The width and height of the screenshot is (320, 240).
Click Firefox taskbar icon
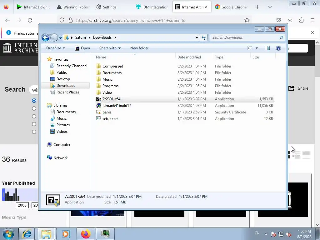(x=86, y=234)
